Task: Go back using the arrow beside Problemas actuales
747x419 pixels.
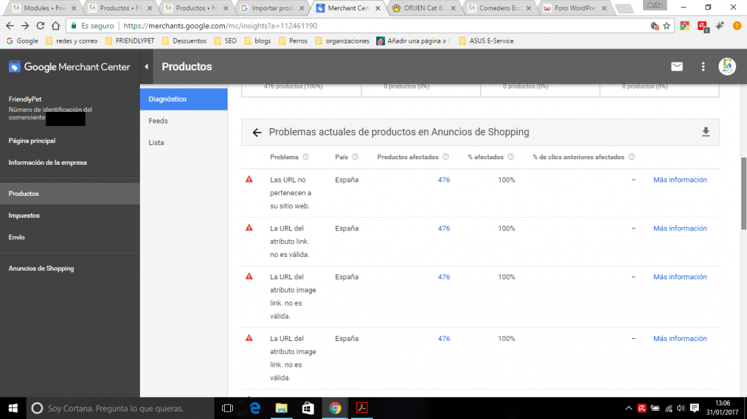Action: pos(257,133)
